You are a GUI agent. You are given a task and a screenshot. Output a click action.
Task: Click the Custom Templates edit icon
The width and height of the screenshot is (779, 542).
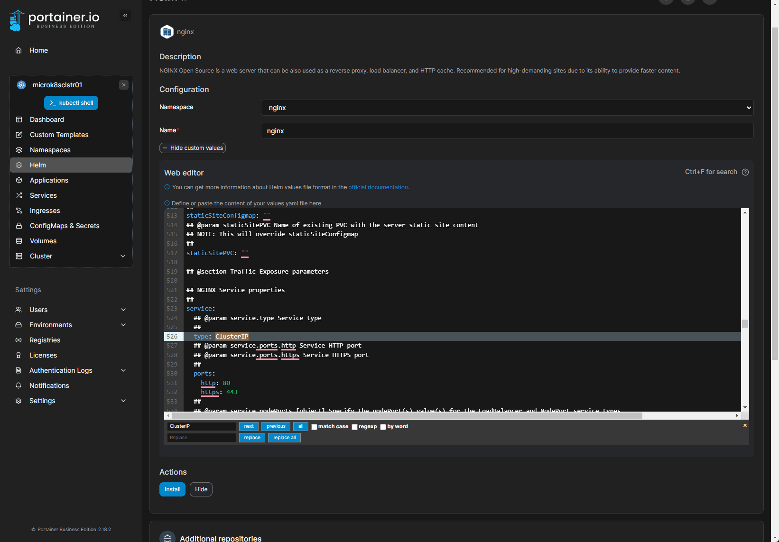(x=19, y=135)
